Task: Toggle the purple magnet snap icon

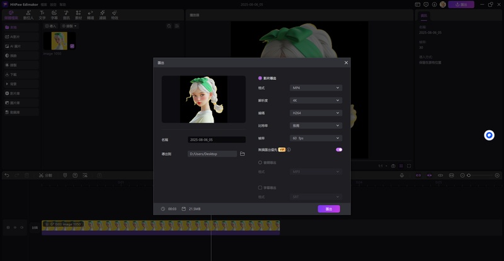Action: click(x=418, y=175)
